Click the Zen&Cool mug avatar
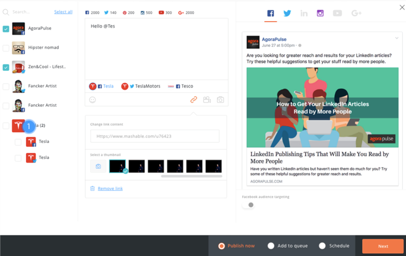Screen dimensions: 406x256 tap(19, 67)
